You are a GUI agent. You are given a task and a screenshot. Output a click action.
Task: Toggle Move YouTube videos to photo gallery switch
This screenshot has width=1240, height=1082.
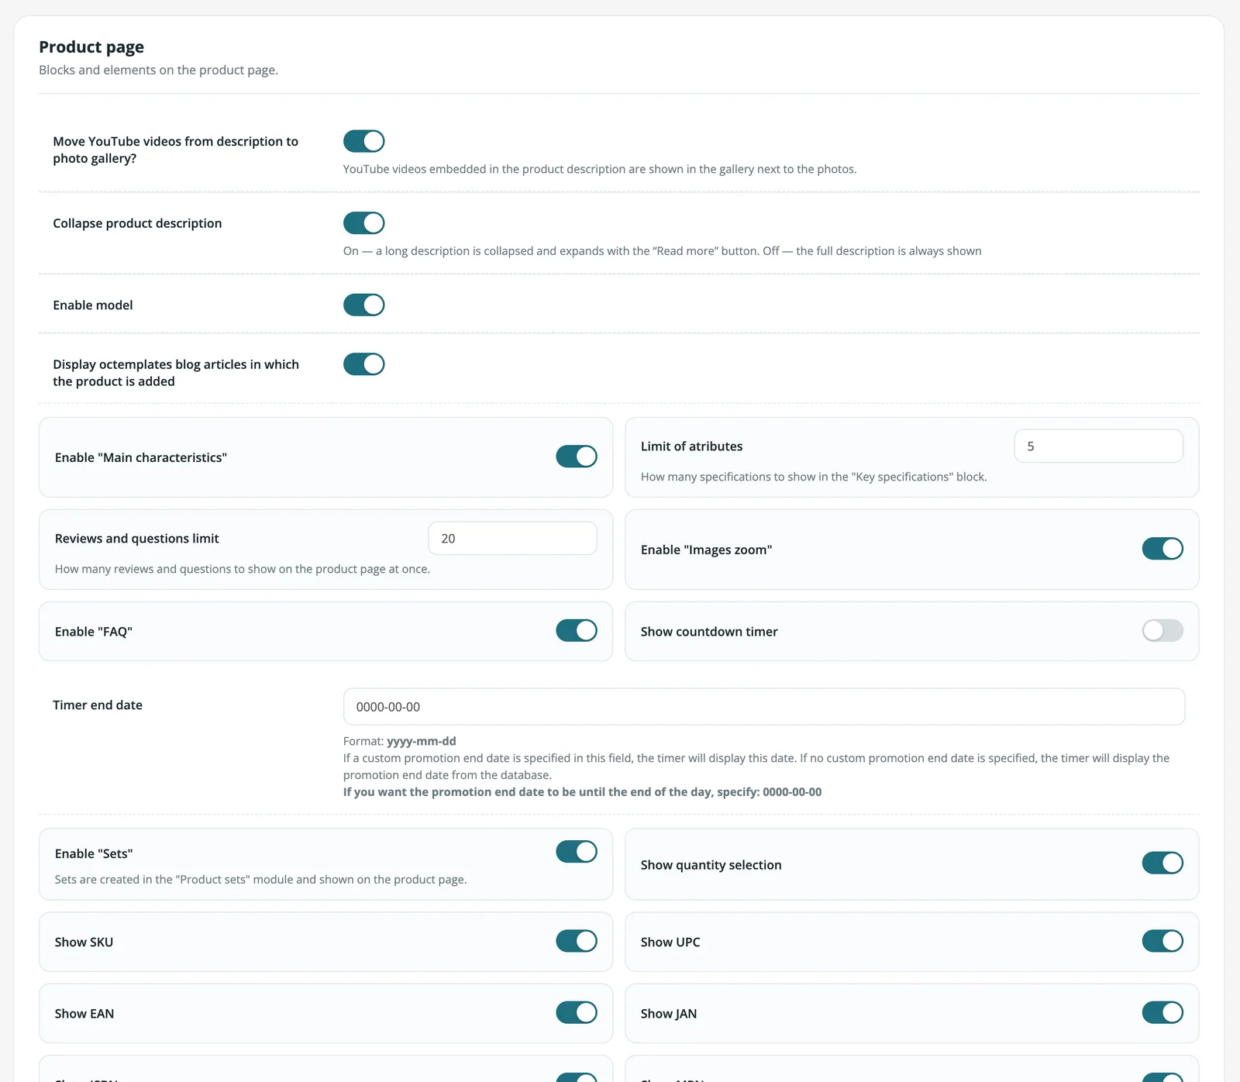pos(363,141)
